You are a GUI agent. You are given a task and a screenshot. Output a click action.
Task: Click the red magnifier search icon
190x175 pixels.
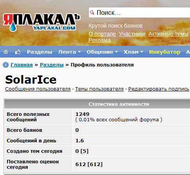coord(92,12)
